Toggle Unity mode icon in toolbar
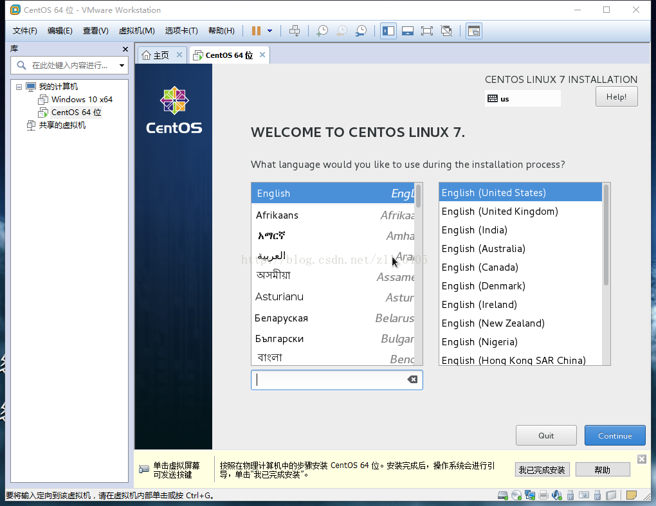The width and height of the screenshot is (656, 506). [x=446, y=30]
